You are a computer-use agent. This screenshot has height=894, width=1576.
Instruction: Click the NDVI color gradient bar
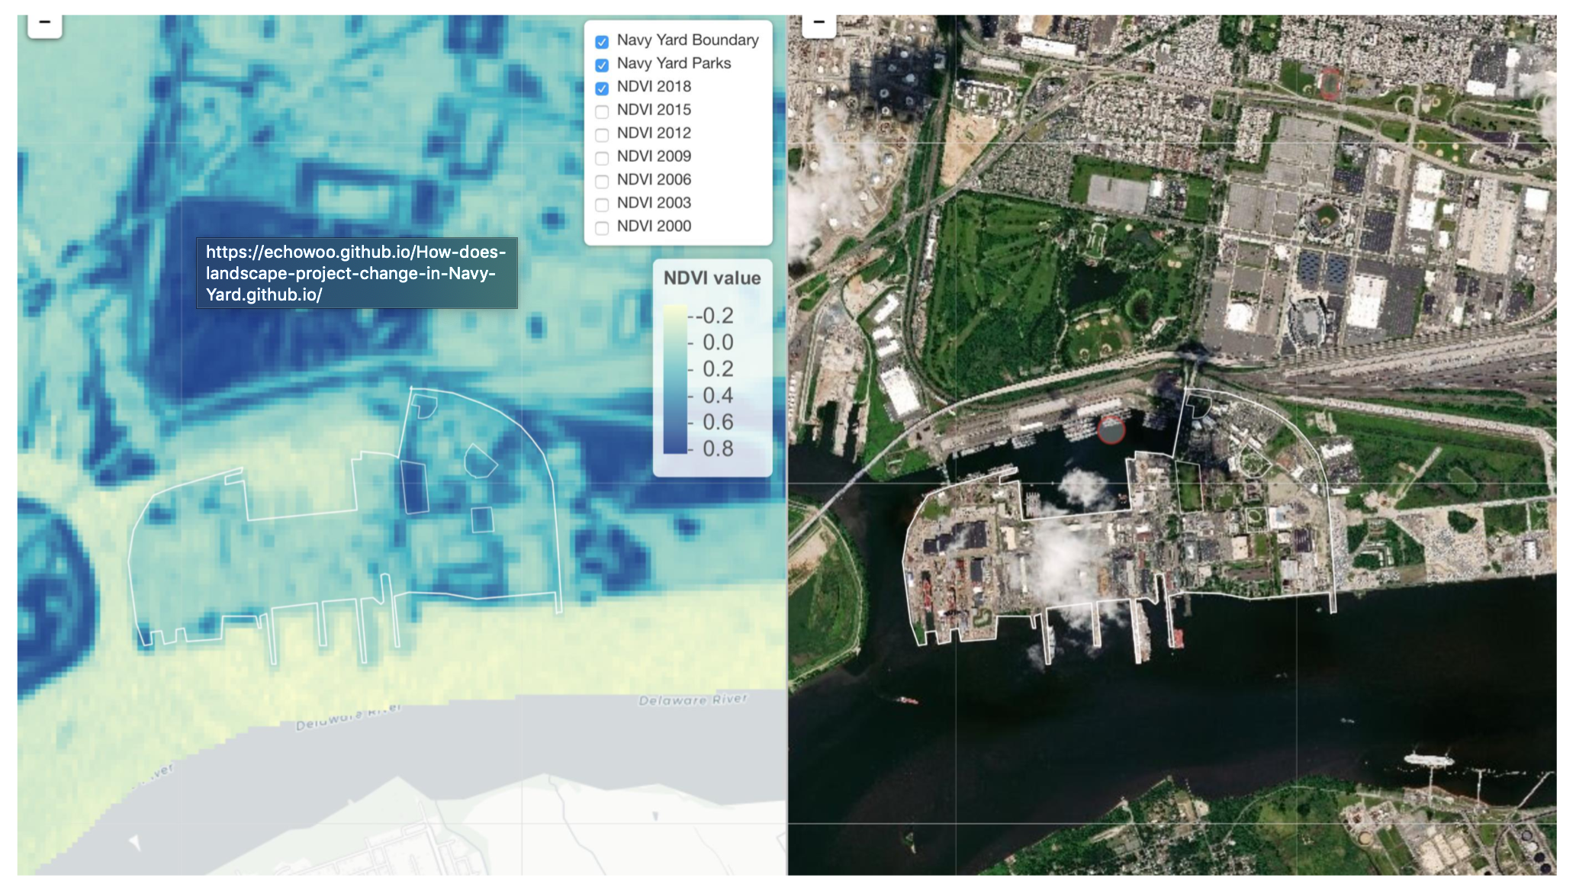click(675, 380)
